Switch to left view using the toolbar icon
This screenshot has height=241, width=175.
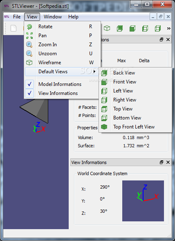145,28
